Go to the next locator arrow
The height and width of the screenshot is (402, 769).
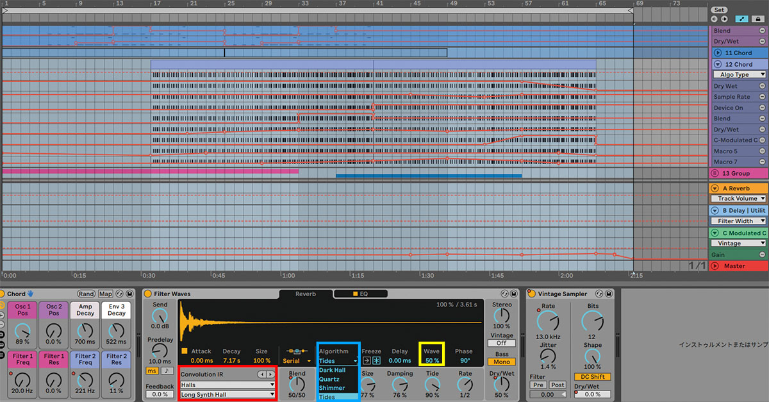tap(723, 19)
